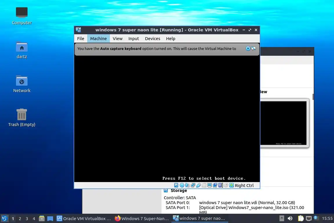Open the dartz home folder icon
The height and width of the screenshot is (223, 334).
pyautogui.click(x=22, y=50)
